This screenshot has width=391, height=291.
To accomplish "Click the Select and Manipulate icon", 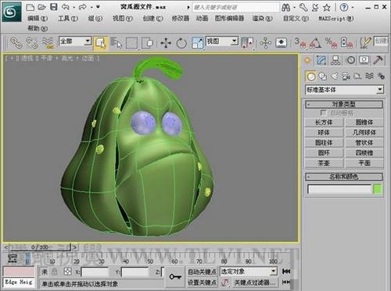I will pyautogui.click(x=265, y=43).
